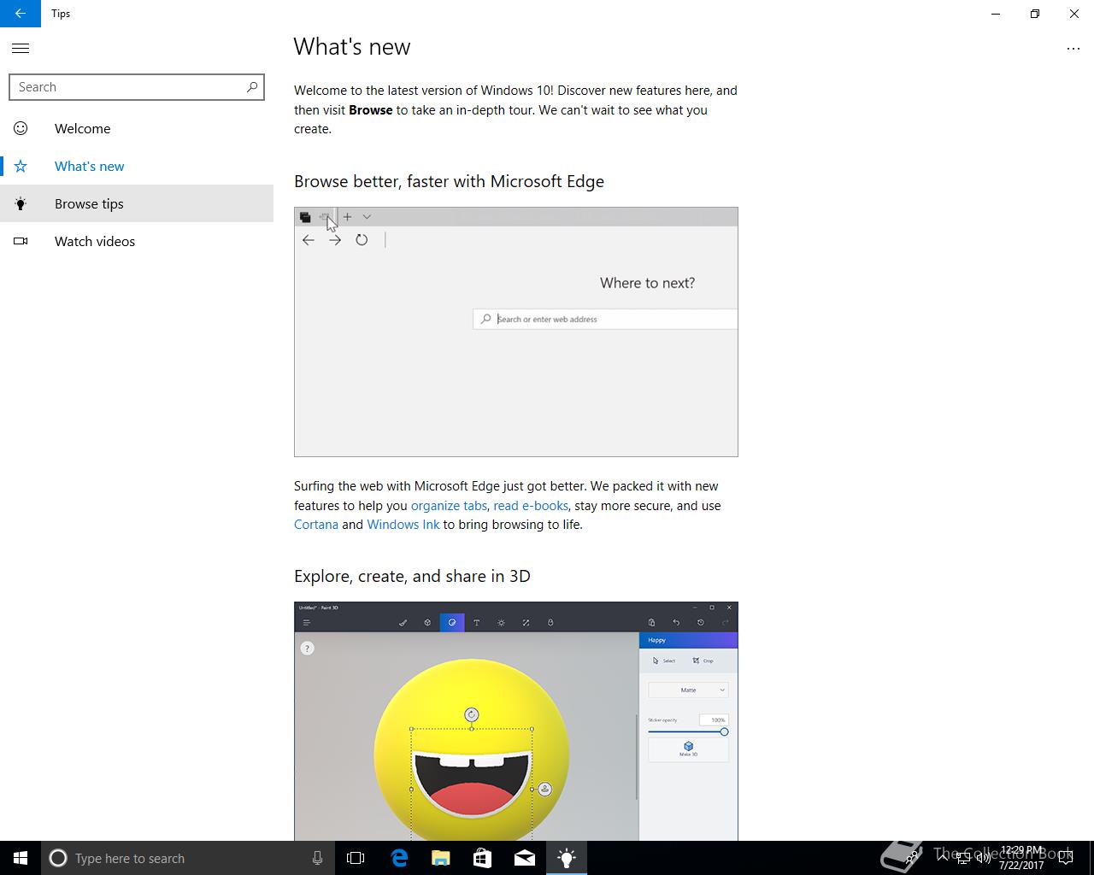
Task: Click the Welcome smiley icon
Action: [21, 128]
